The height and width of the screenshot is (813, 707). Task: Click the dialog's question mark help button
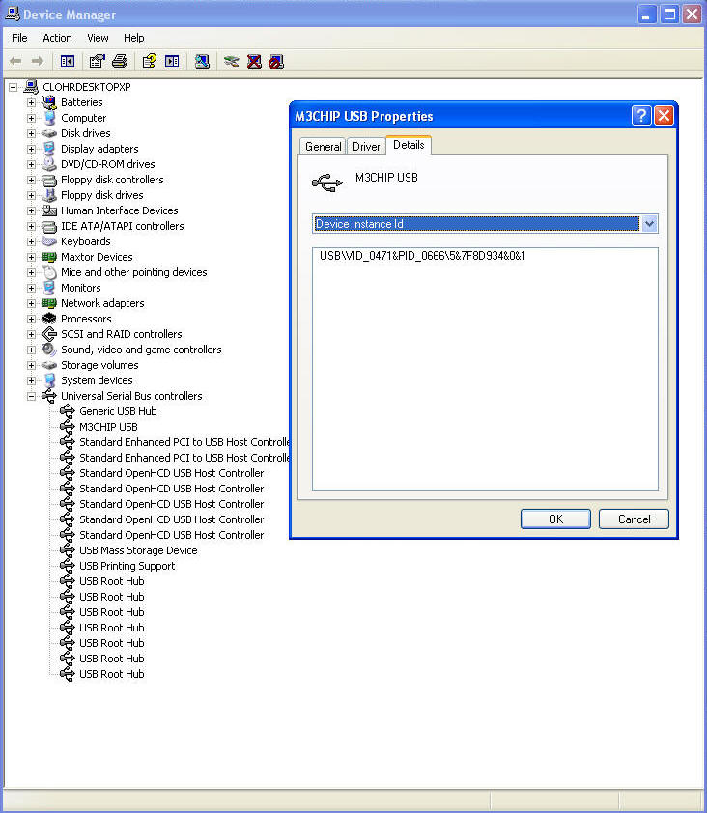641,115
